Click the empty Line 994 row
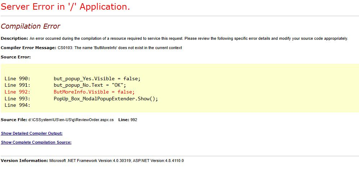 pyautogui.click(x=17, y=105)
